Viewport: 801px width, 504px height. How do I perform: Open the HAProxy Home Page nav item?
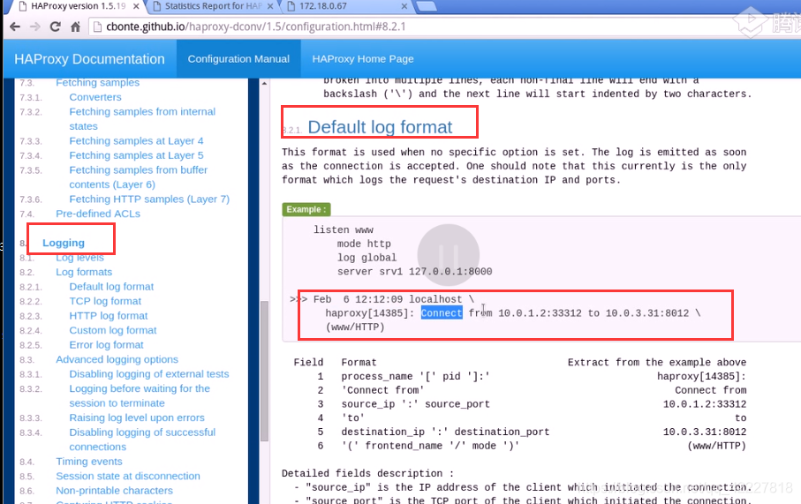363,59
